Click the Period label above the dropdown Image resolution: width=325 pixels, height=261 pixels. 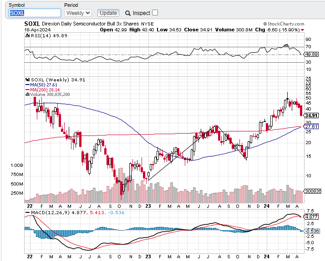coord(71,5)
